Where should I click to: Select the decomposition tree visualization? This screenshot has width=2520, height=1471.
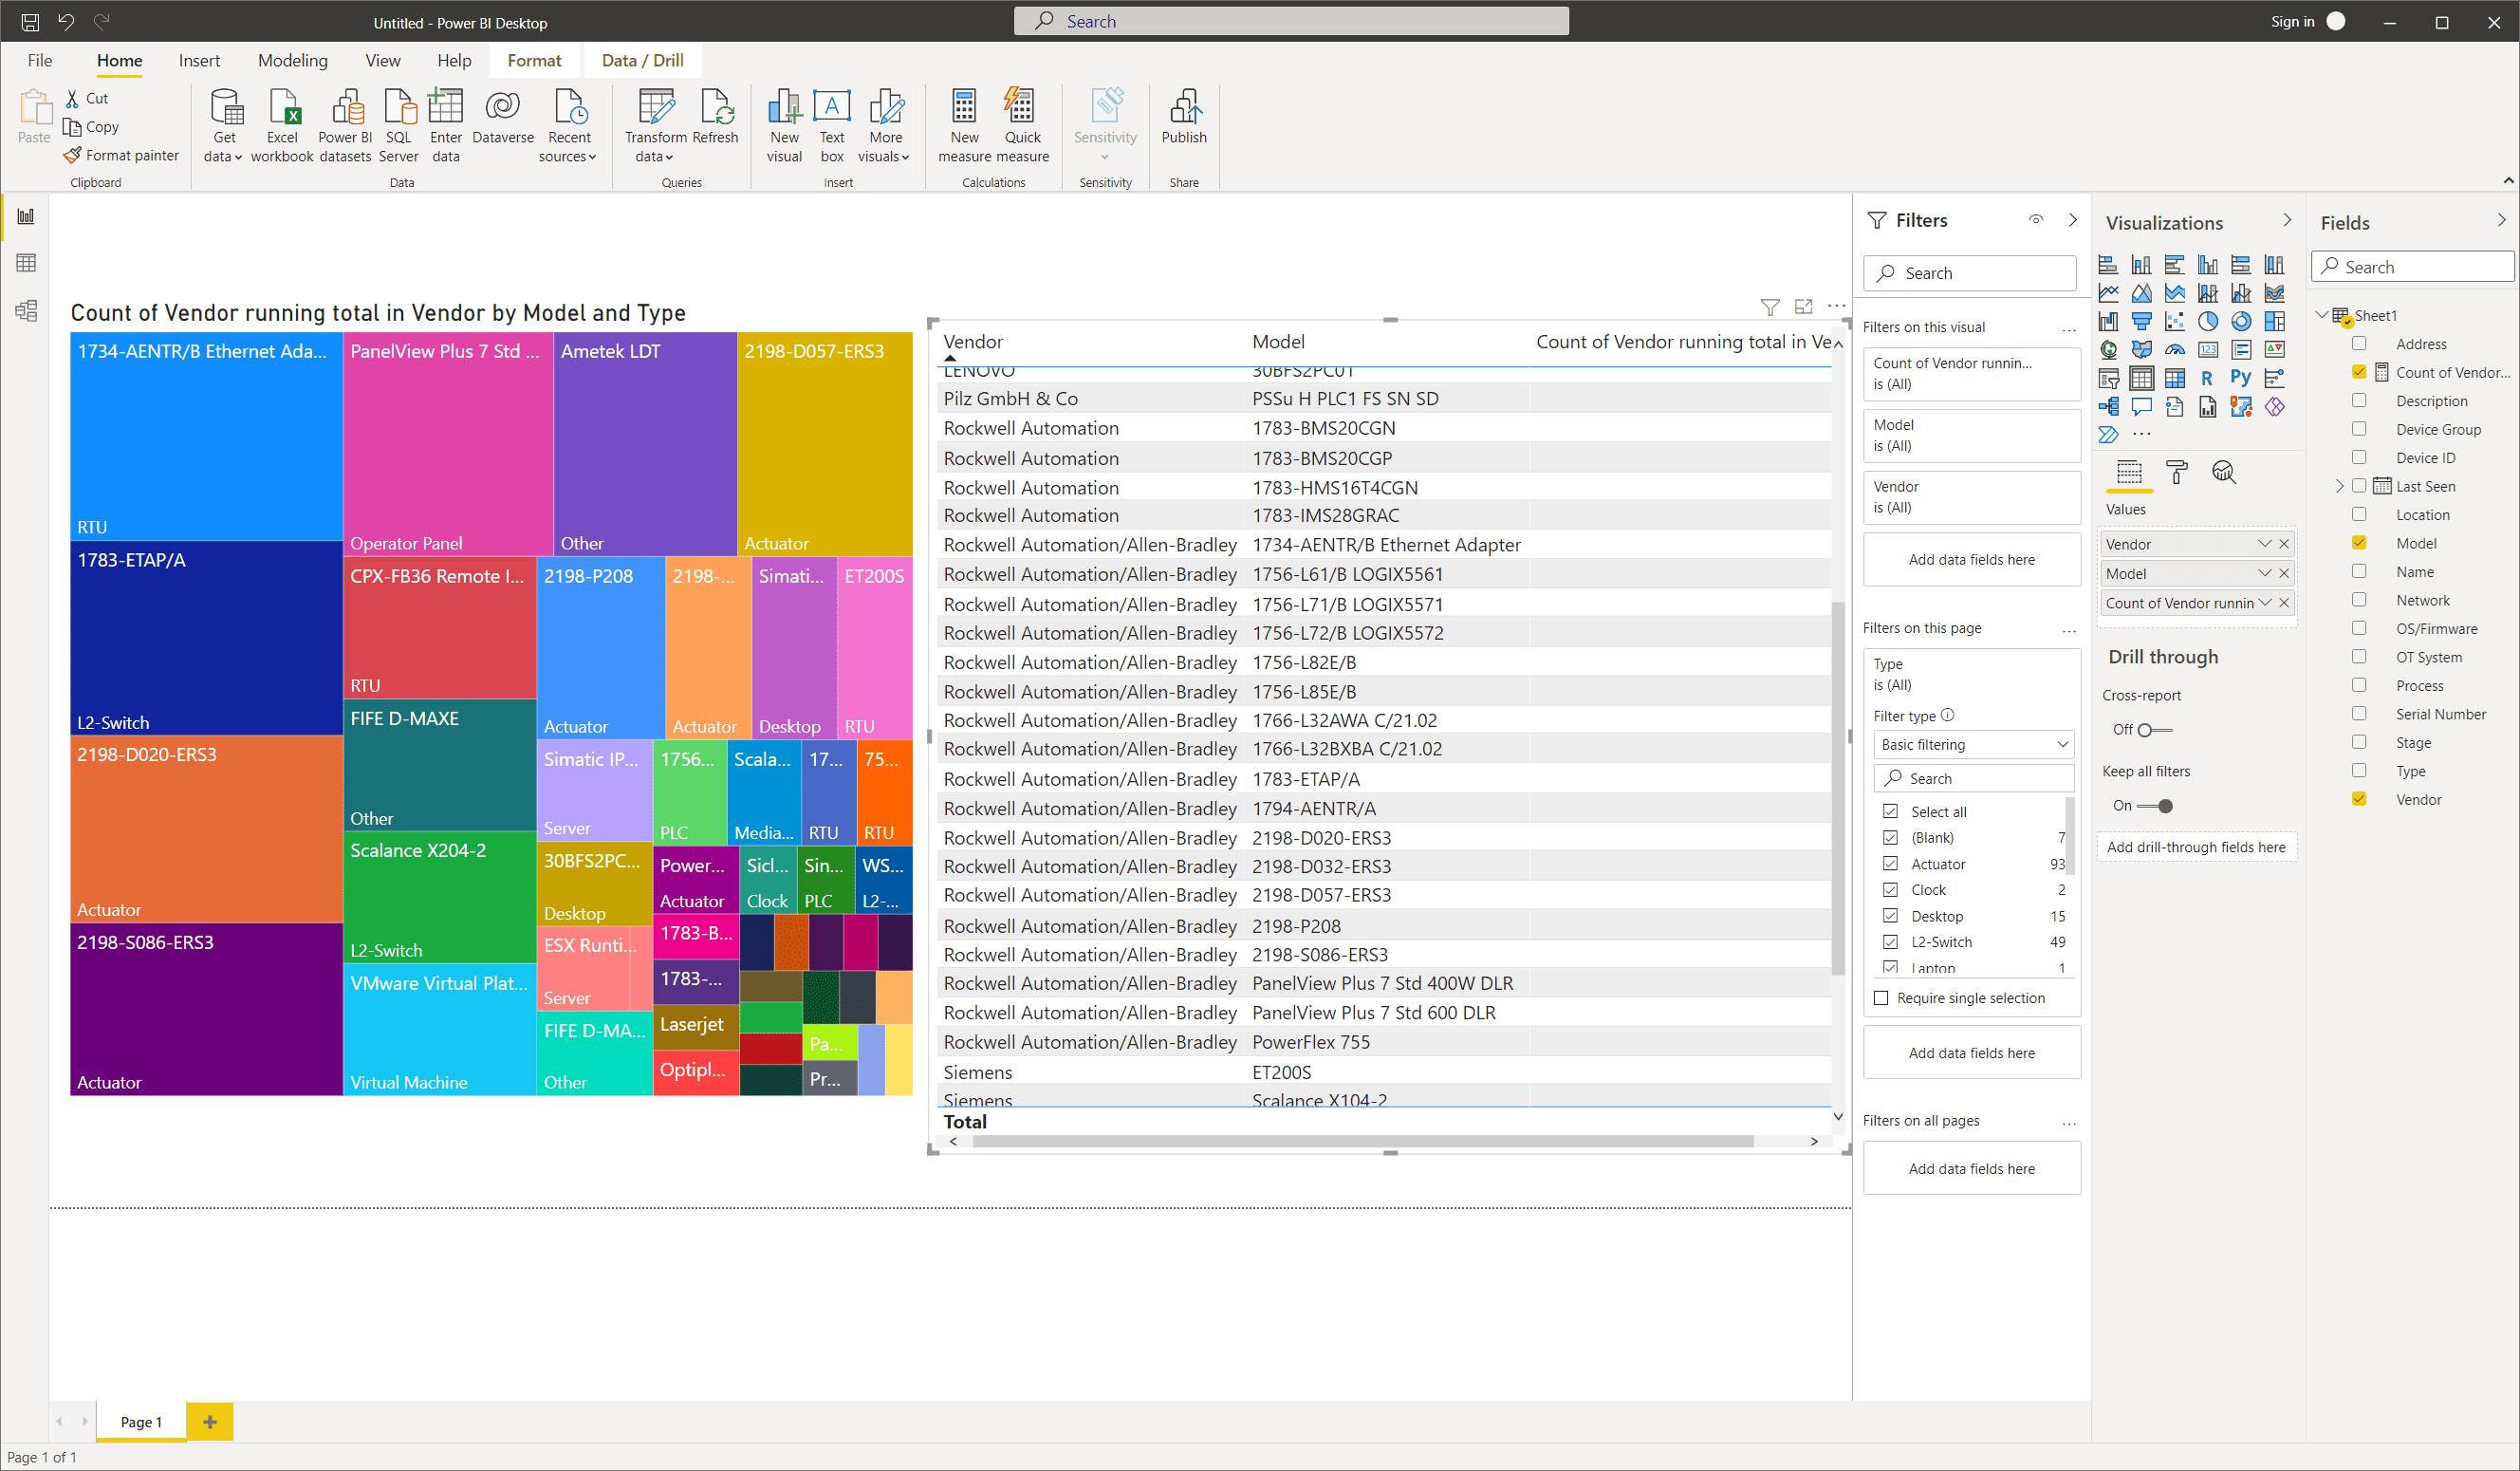click(2108, 406)
